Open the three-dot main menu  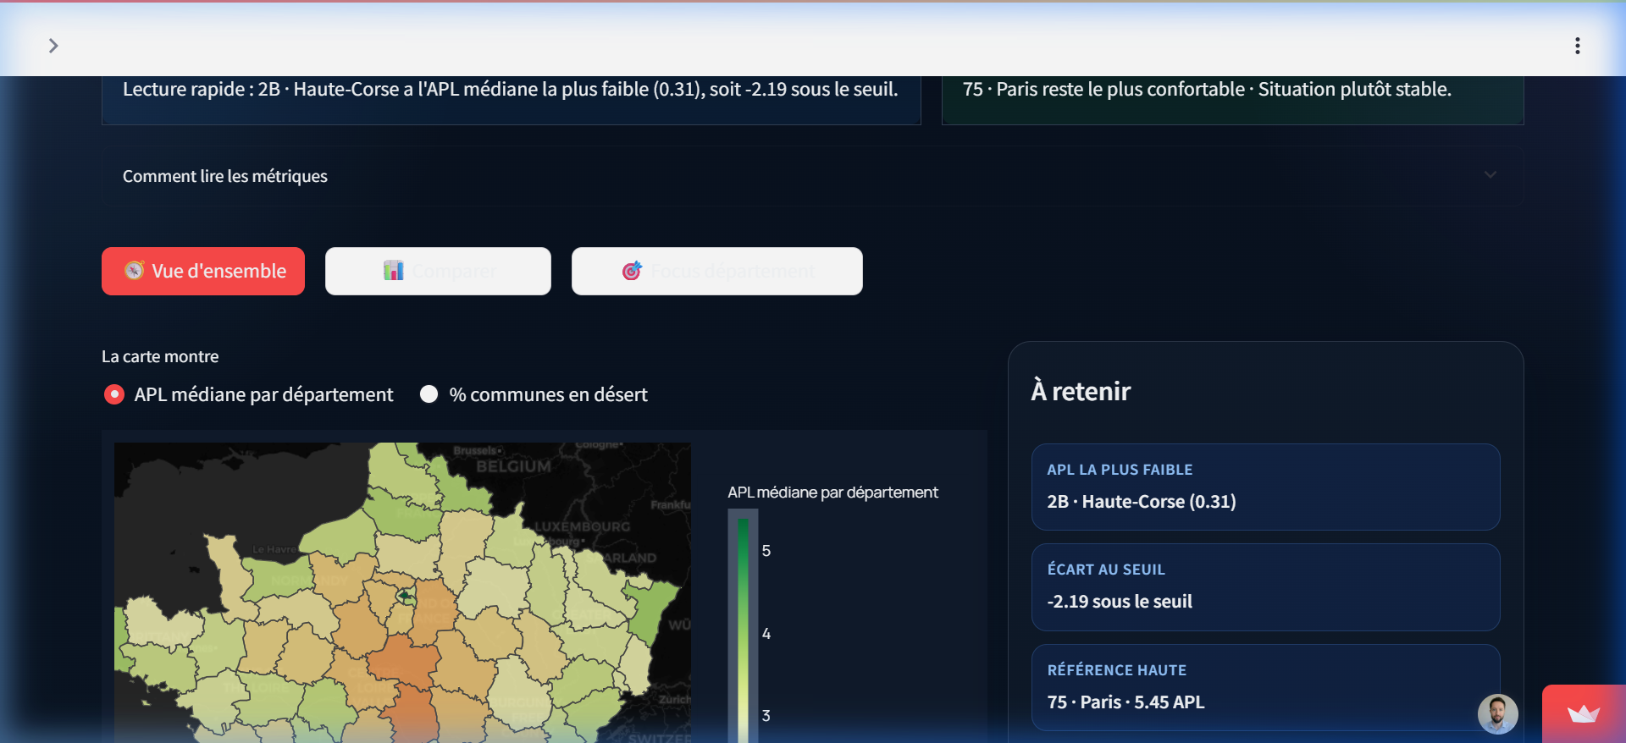[1577, 46]
